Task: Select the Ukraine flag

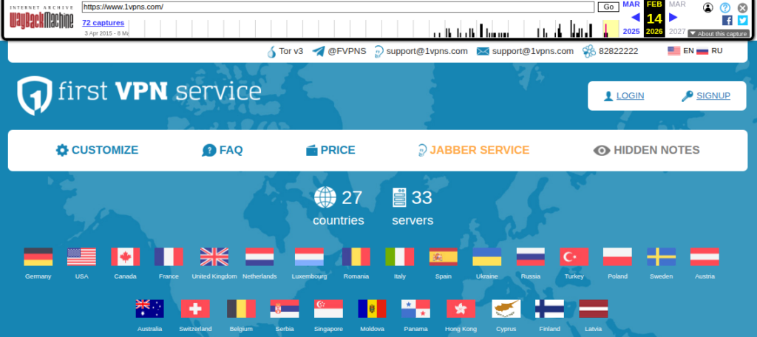Action: (487, 257)
